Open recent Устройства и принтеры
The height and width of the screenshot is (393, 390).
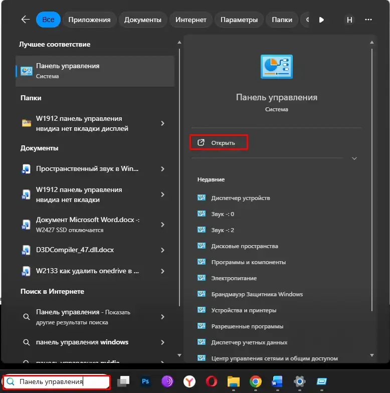coord(244,310)
